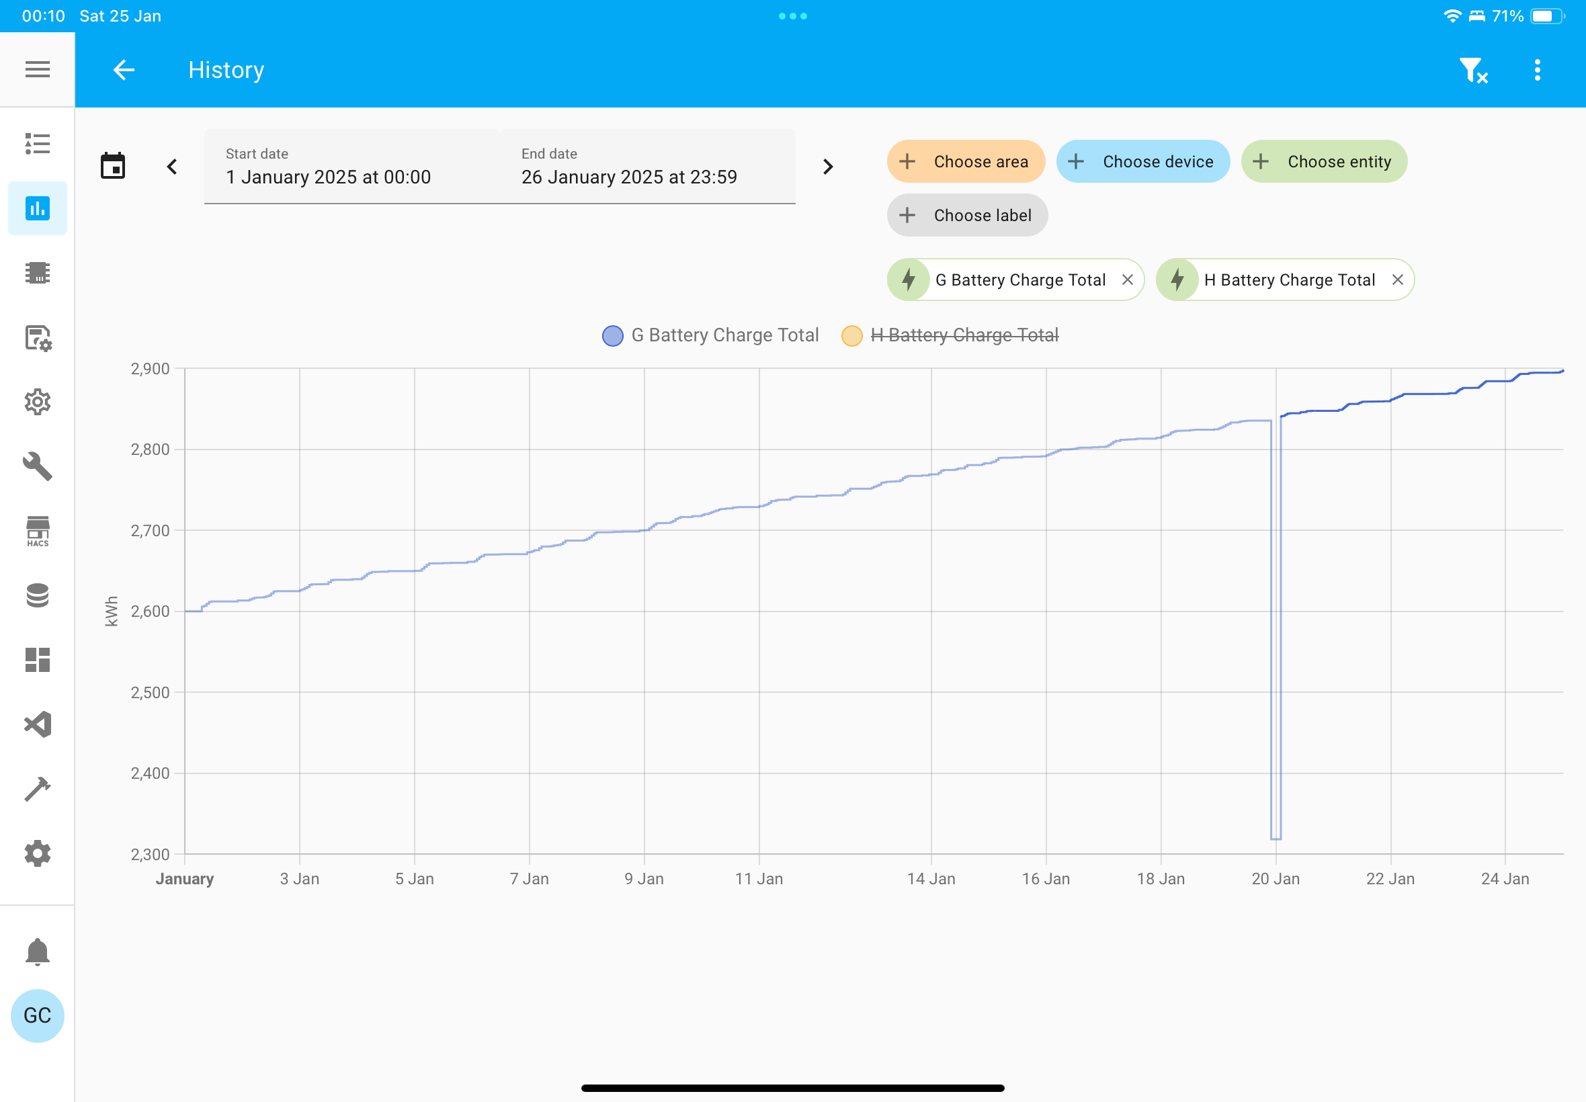Open the hamburger sidebar menu
This screenshot has height=1102, width=1586.
click(37, 69)
